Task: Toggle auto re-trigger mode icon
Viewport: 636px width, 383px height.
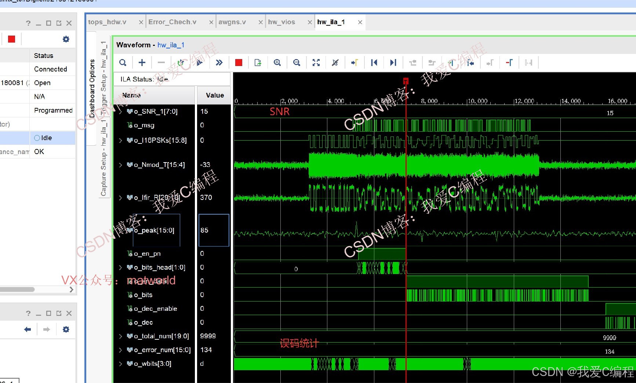Action: click(x=180, y=63)
